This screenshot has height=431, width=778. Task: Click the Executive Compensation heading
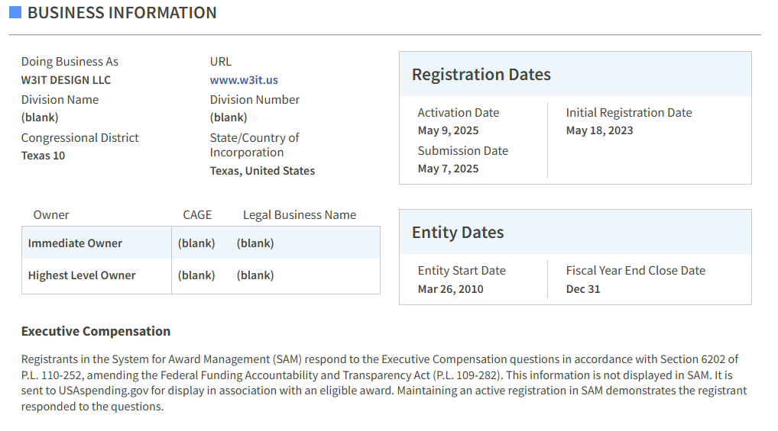coord(96,331)
